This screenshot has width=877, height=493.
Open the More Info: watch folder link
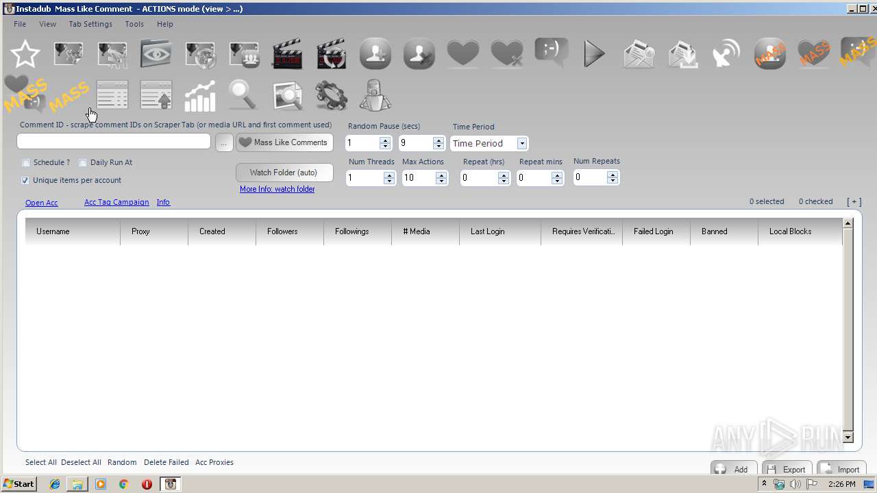(277, 189)
